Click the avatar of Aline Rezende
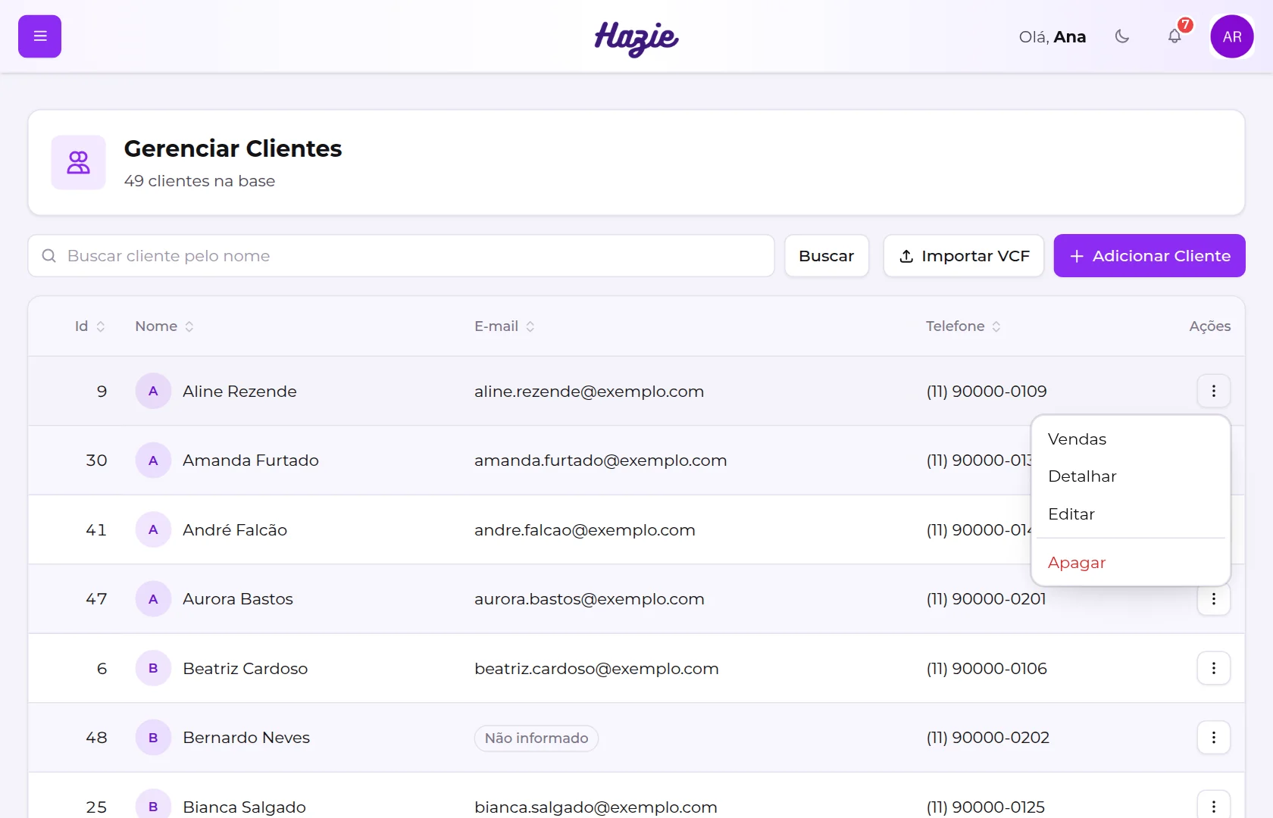 (x=153, y=391)
